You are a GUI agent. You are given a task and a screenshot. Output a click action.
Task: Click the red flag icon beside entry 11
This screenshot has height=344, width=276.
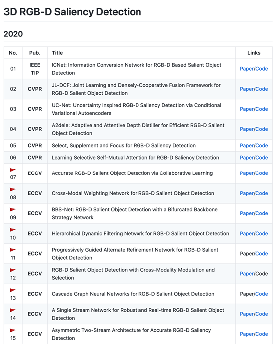point(13,250)
